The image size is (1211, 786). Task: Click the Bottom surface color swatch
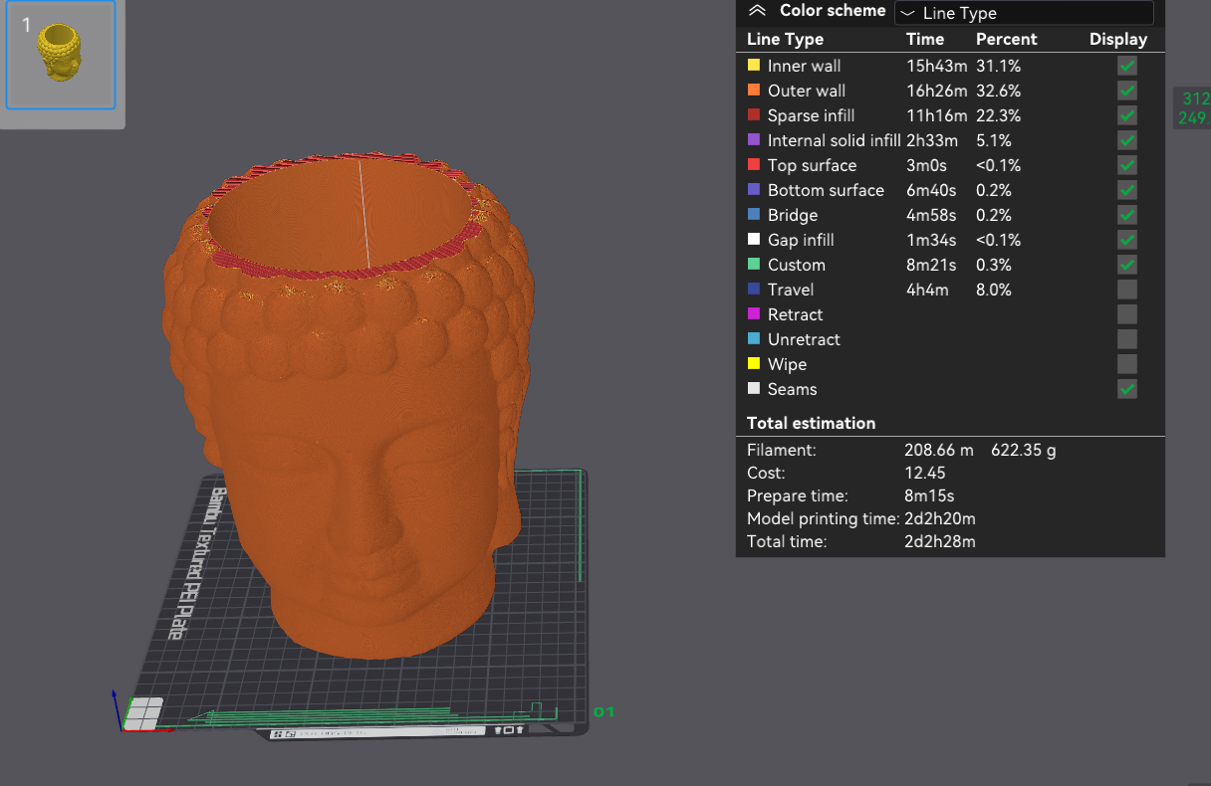754,189
